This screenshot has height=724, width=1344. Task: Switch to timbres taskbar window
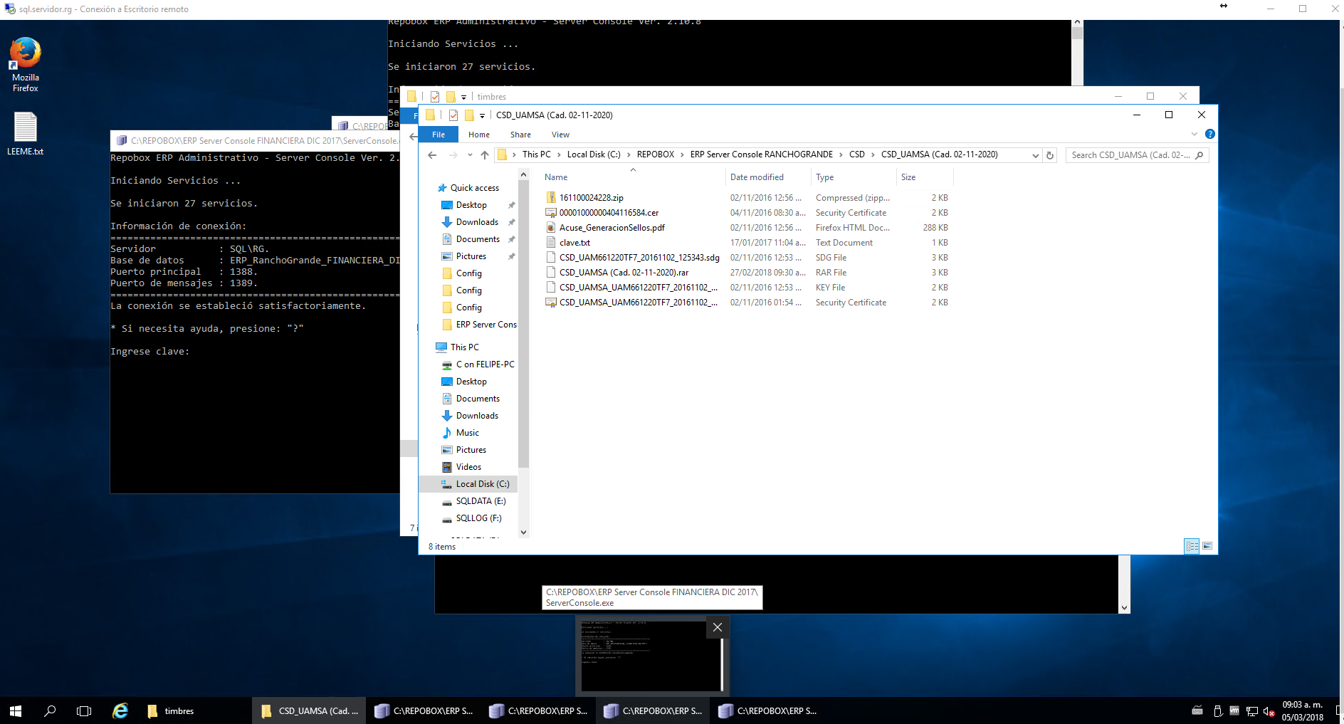click(x=171, y=710)
